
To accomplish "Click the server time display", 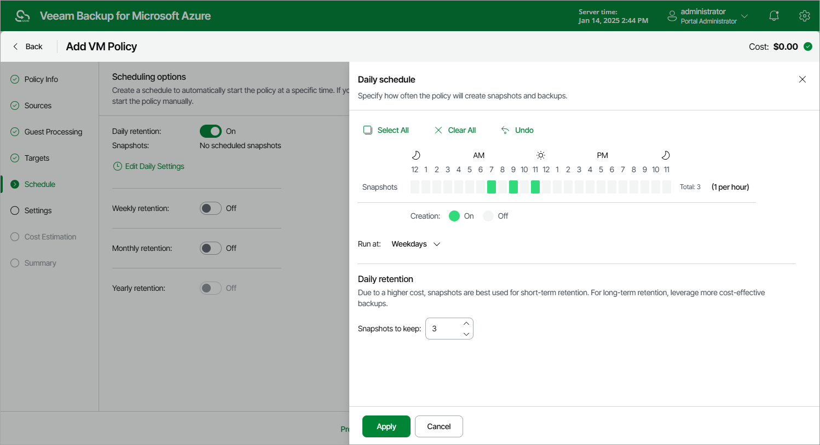I will coord(613,16).
